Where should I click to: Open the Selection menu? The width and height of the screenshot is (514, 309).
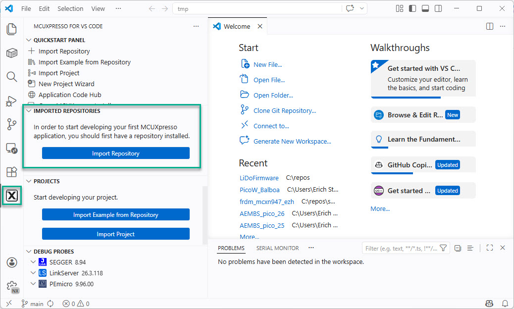(x=70, y=8)
